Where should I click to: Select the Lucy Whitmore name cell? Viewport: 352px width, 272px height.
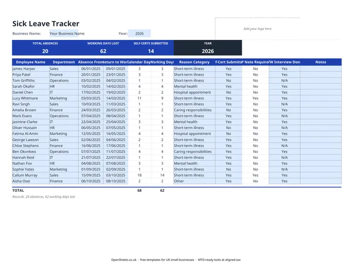pos(31,98)
